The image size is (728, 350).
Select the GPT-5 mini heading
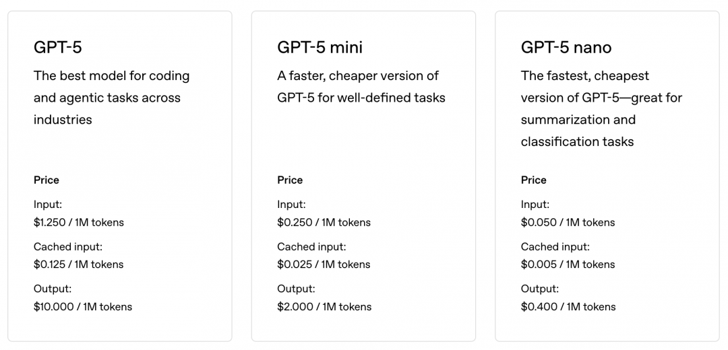pyautogui.click(x=320, y=47)
